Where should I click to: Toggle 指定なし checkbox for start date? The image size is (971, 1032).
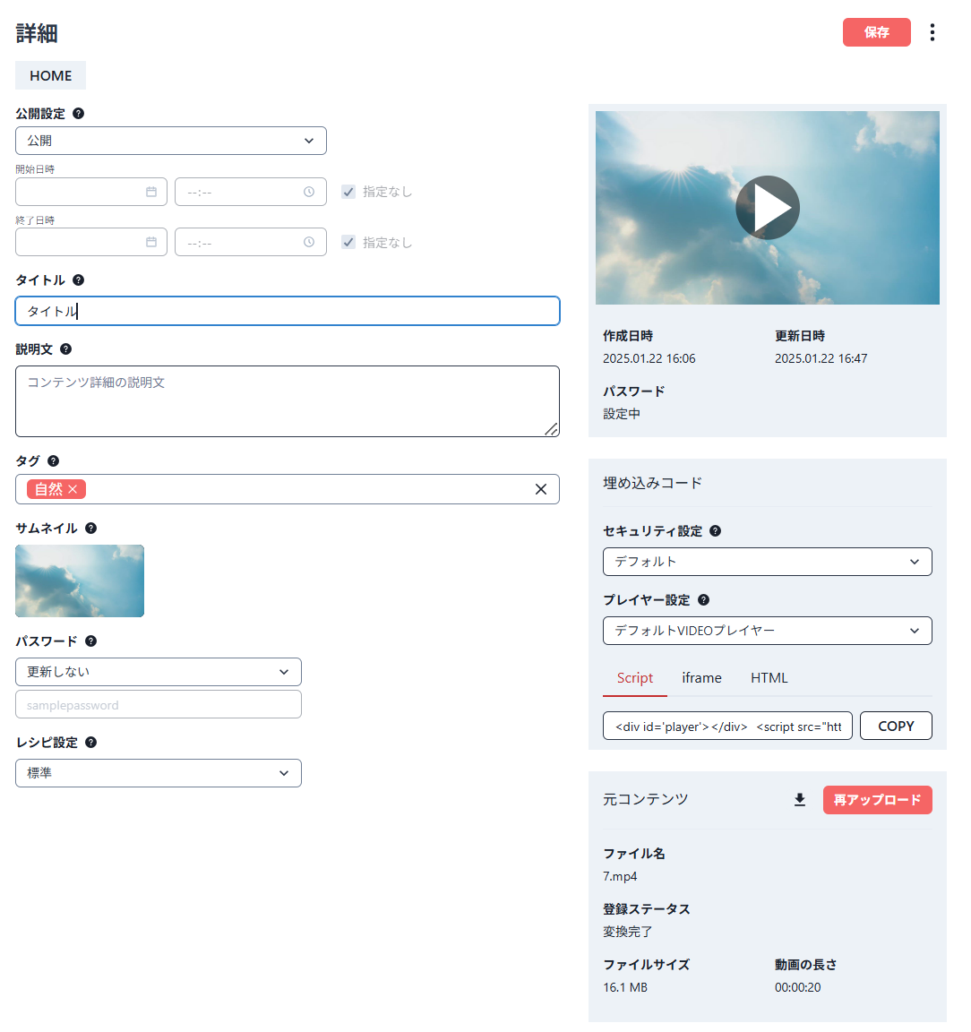coord(348,192)
